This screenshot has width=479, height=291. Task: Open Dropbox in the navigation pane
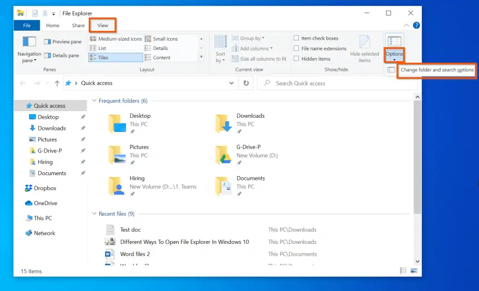coord(41,188)
